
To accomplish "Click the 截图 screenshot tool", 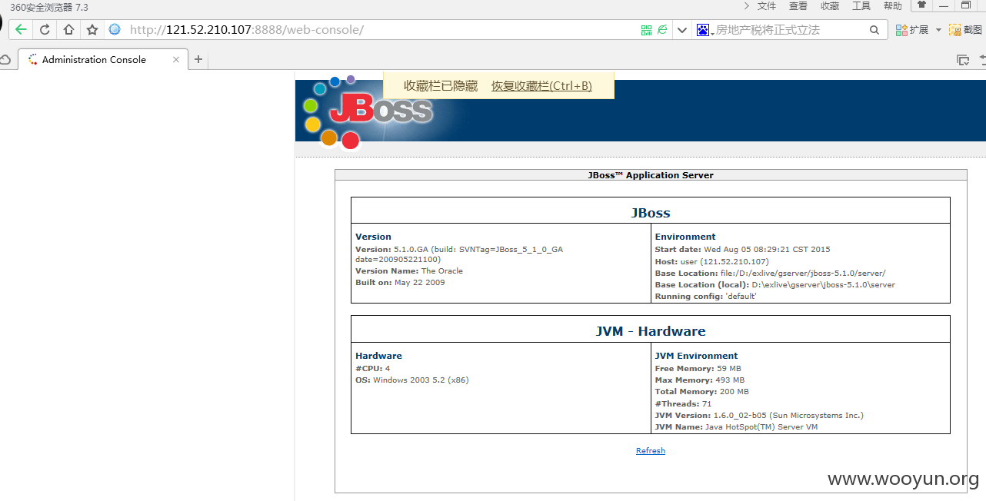I will (x=966, y=30).
